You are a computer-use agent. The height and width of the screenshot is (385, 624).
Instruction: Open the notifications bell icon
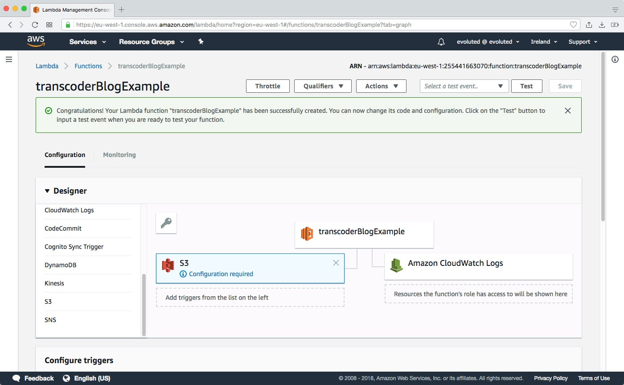click(x=441, y=41)
